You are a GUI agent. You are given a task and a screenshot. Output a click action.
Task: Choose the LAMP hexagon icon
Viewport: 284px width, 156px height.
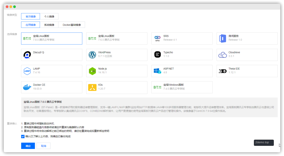pos(27,71)
